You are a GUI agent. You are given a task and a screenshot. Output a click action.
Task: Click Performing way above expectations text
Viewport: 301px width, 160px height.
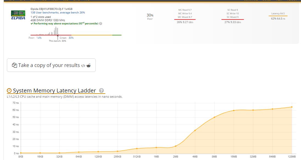pos(66,23)
